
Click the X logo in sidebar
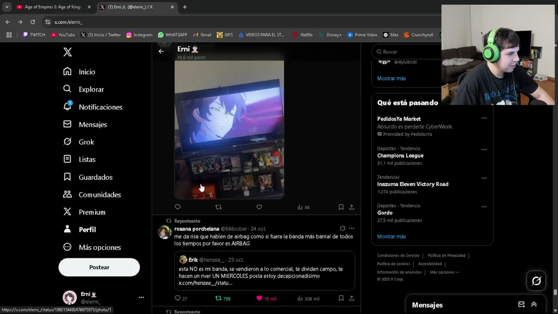tap(68, 52)
